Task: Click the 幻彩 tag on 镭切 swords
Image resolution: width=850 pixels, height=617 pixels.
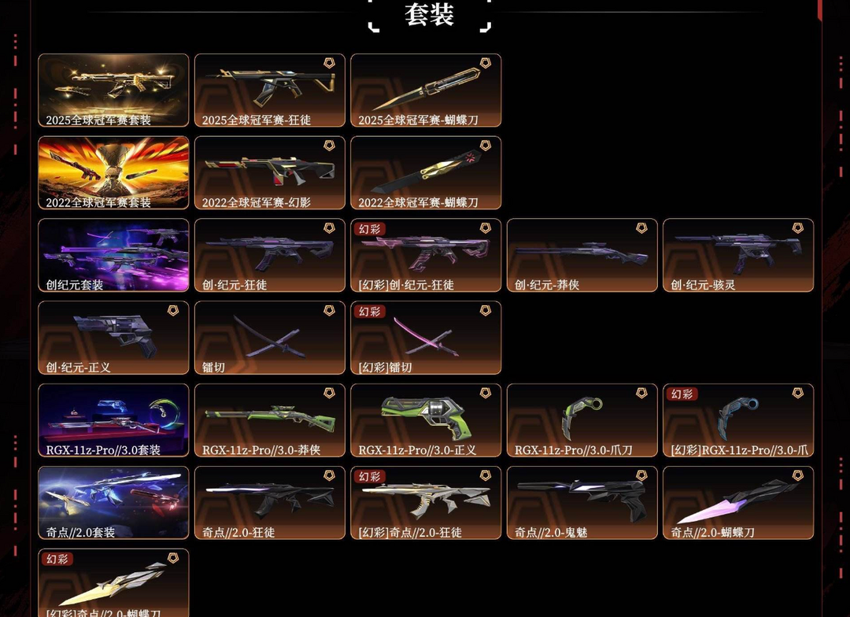Action: (370, 311)
